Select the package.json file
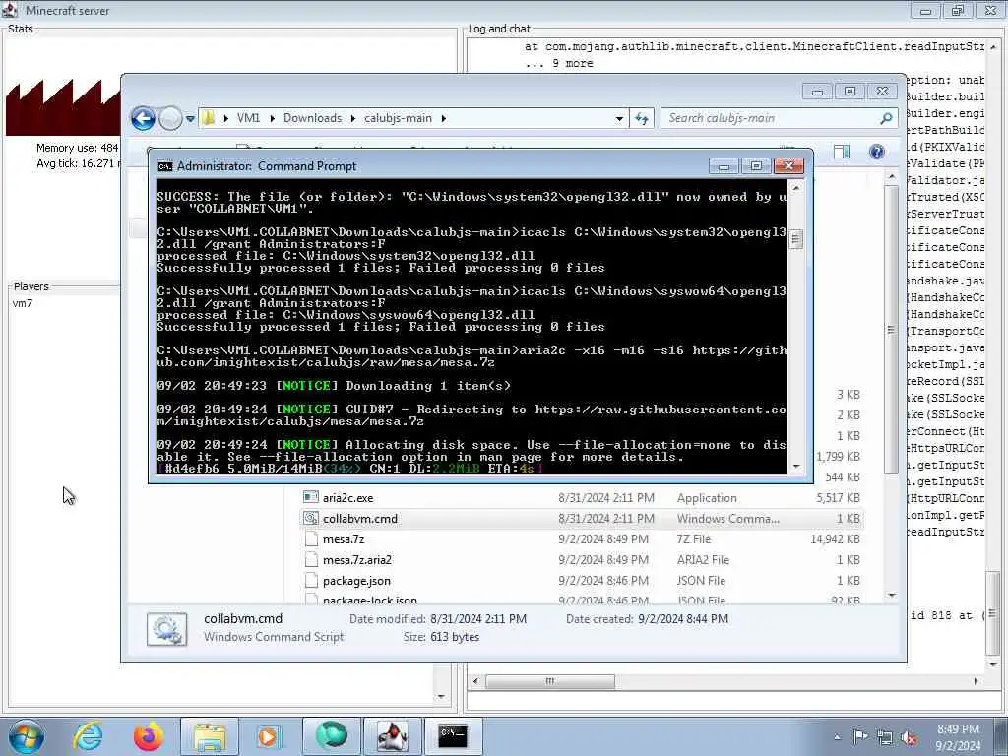 pos(356,581)
